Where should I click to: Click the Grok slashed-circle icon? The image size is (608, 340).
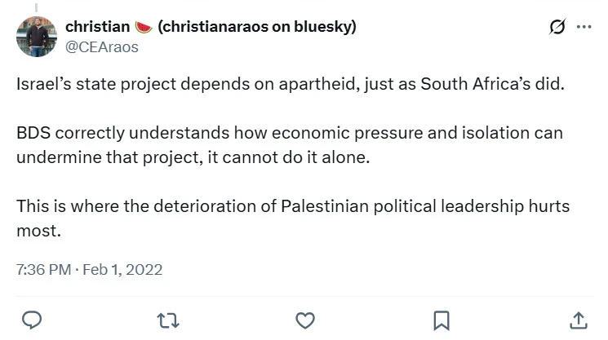(557, 27)
